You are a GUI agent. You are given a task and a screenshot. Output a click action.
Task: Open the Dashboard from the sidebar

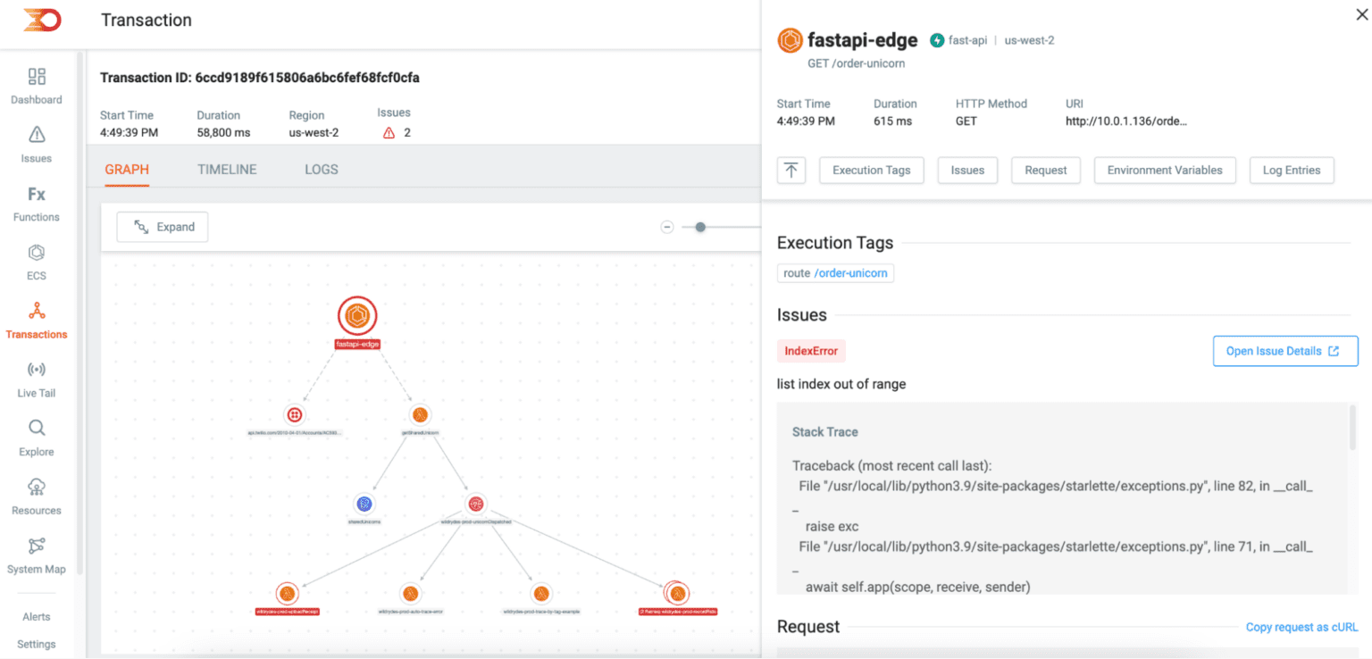[x=36, y=86]
